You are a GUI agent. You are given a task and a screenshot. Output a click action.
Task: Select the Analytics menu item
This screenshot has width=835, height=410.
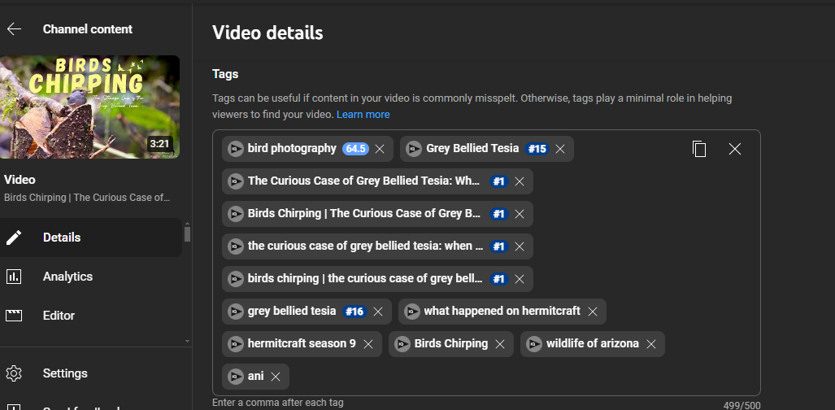tap(67, 277)
